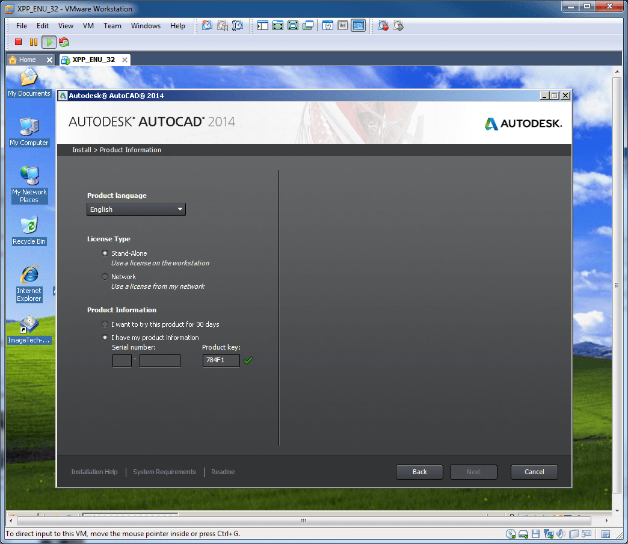Click the Recycle Bin desktop icon

click(29, 230)
